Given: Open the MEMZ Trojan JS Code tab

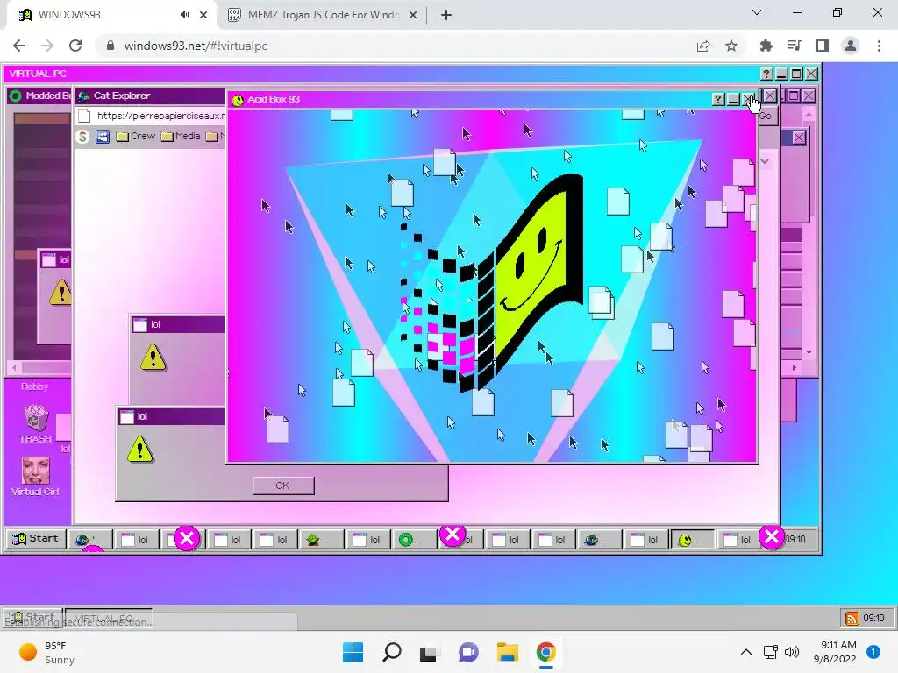Looking at the screenshot, I should click(322, 15).
